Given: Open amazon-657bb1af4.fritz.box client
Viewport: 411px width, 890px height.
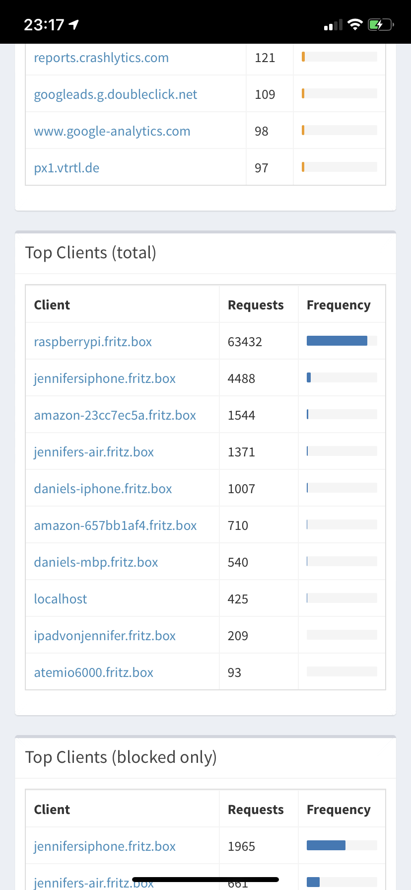Looking at the screenshot, I should coord(115,525).
